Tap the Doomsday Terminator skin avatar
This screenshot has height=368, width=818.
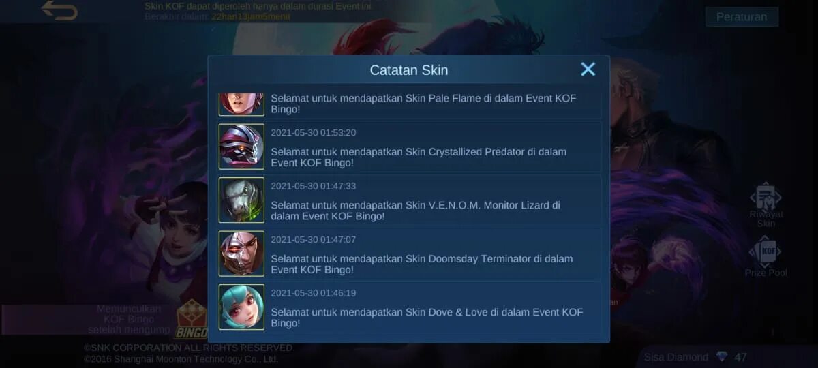coord(241,254)
